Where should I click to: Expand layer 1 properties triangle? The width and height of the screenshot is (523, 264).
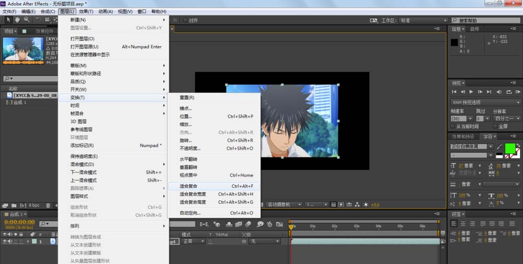click(x=29, y=242)
